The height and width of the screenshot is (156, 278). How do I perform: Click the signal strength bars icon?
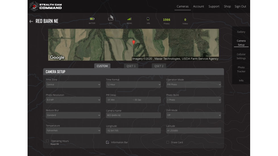click(x=129, y=19)
